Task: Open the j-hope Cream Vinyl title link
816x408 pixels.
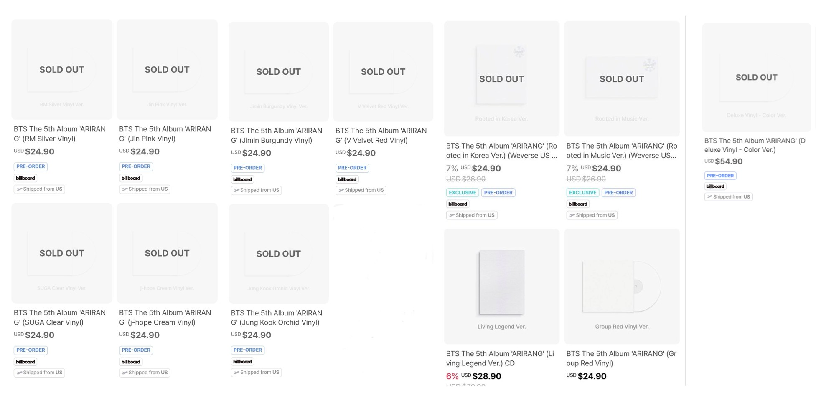Action: click(x=165, y=317)
